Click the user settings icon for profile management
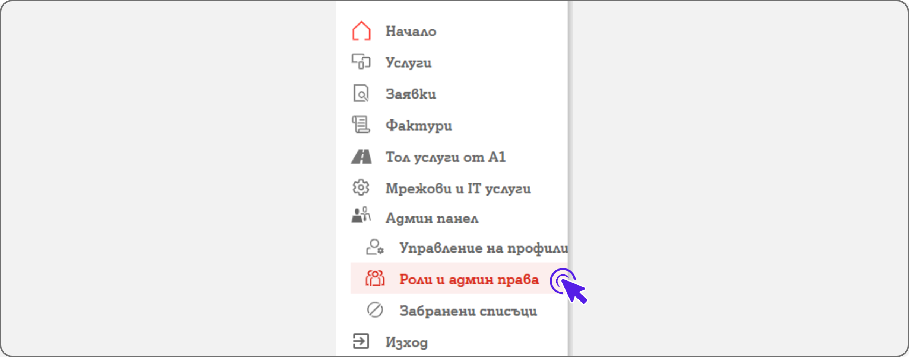Viewport: 909px width, 357px height. point(374,247)
